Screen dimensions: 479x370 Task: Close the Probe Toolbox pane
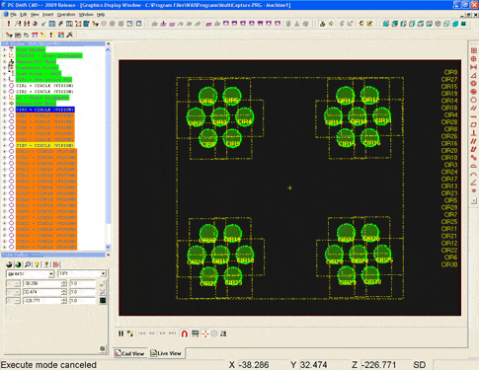[x=108, y=255]
